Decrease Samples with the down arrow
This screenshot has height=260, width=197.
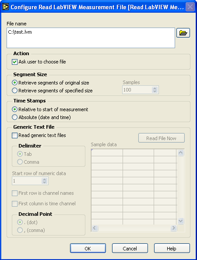pos(155,91)
